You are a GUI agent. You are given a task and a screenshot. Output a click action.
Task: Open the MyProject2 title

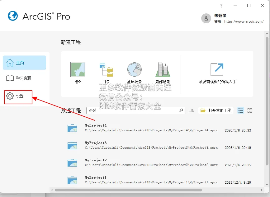pos(96,160)
